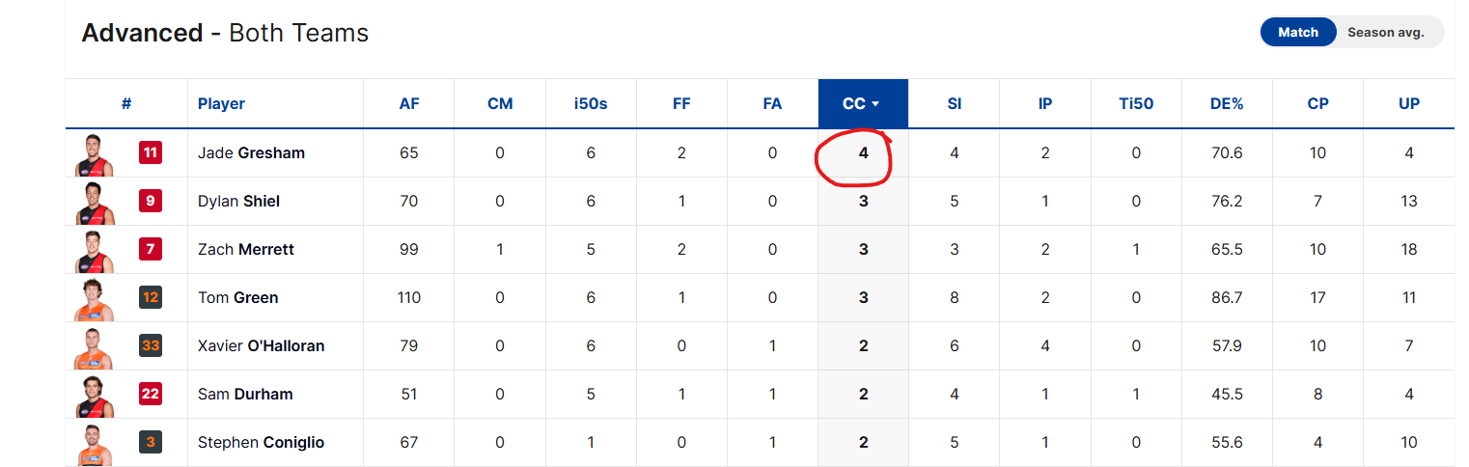Sort by the i50s column header

[x=591, y=103]
